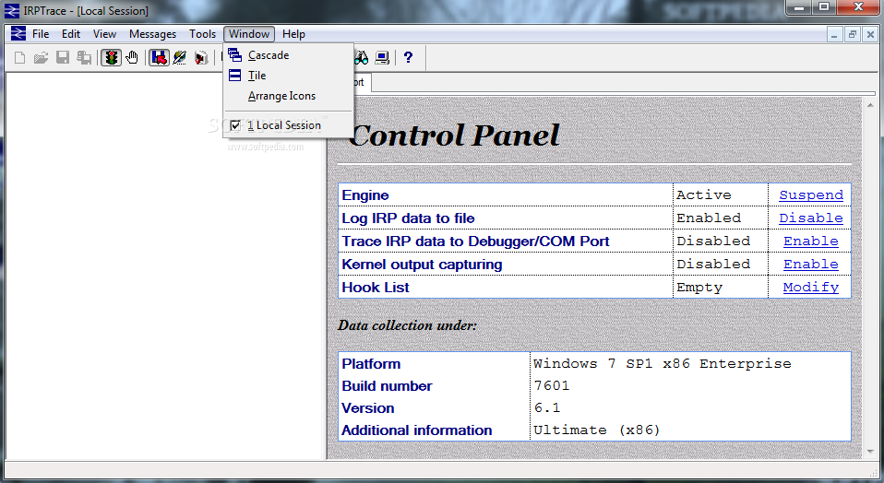Viewport: 884px width, 483px height.
Task: Click the Control Panel heading
Action: pyautogui.click(x=454, y=135)
